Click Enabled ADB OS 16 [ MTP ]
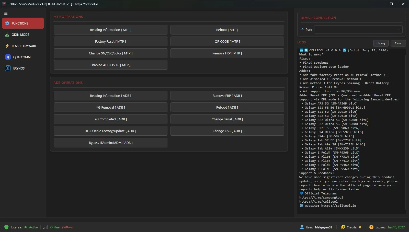 point(110,65)
